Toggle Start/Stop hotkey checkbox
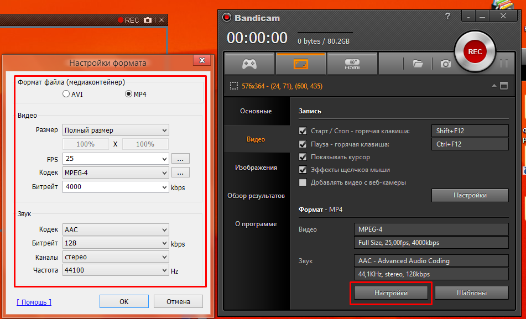 tap(303, 131)
